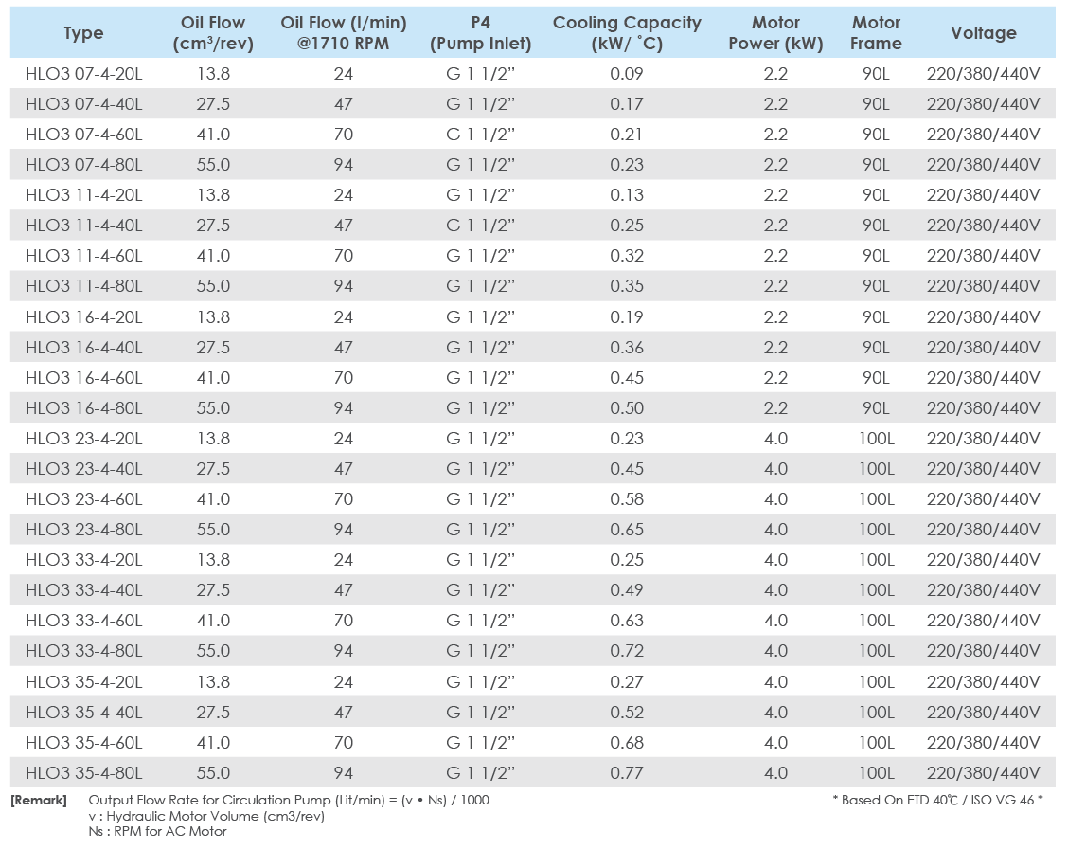The height and width of the screenshot is (849, 1068).
Task: Select the HLO3 11-4-60L row label
Action: point(84,256)
